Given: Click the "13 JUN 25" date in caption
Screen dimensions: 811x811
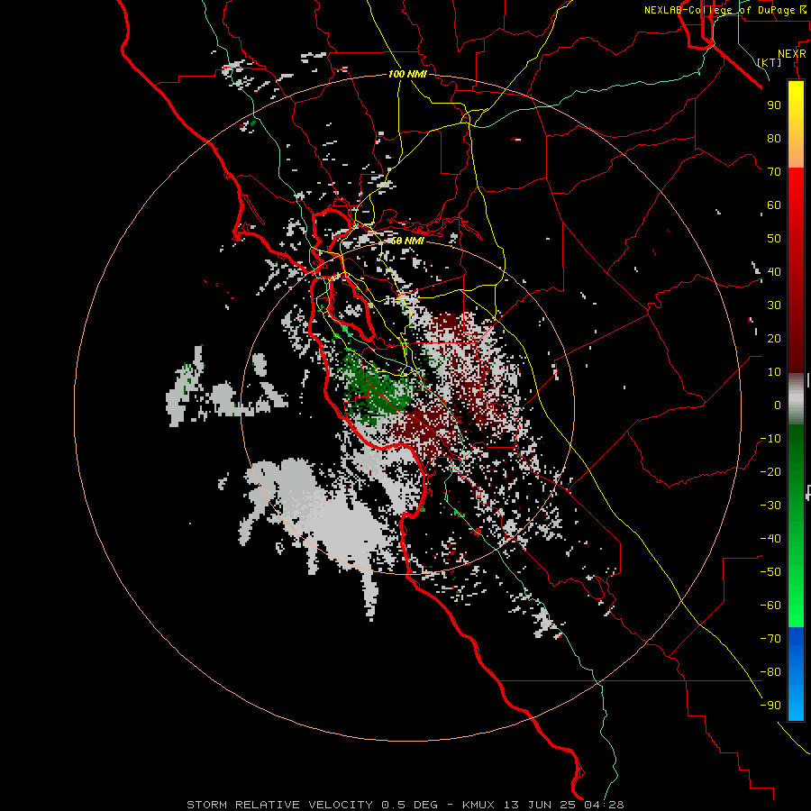Looking at the screenshot, I should click(540, 805).
